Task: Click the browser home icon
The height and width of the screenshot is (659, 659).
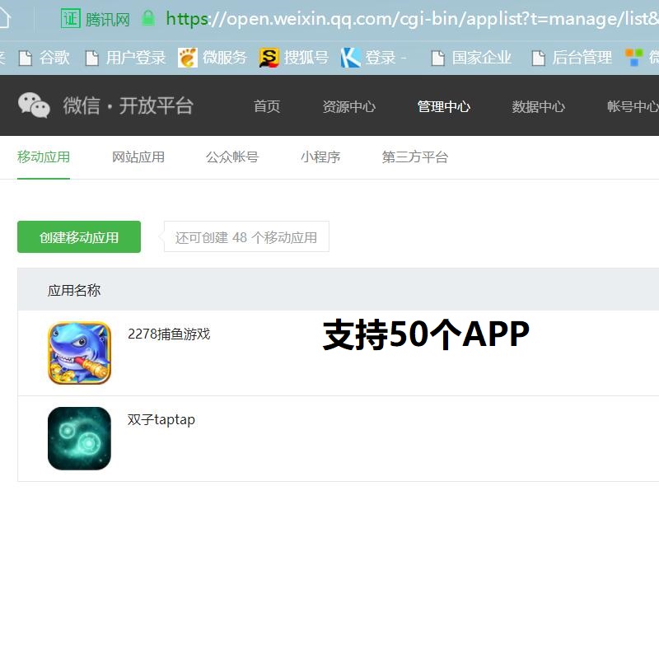Action: pyautogui.click(x=3, y=18)
